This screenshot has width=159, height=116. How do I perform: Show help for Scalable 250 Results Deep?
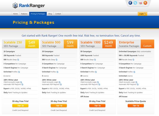pos(18,60)
